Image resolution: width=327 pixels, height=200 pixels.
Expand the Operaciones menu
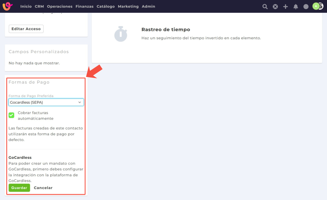pos(60,6)
